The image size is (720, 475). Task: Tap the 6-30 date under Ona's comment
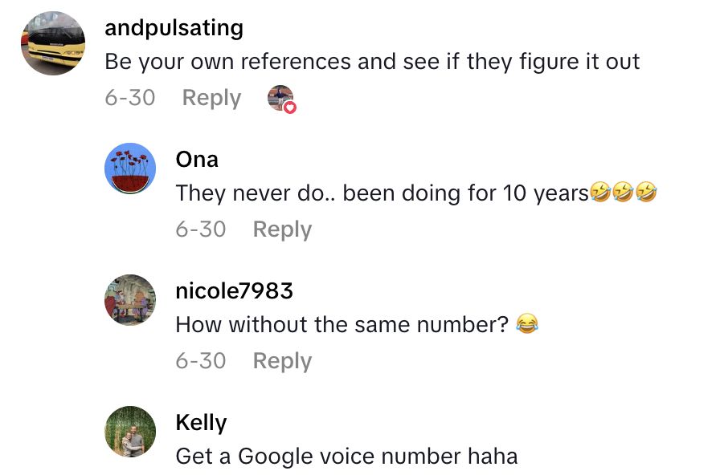201,229
